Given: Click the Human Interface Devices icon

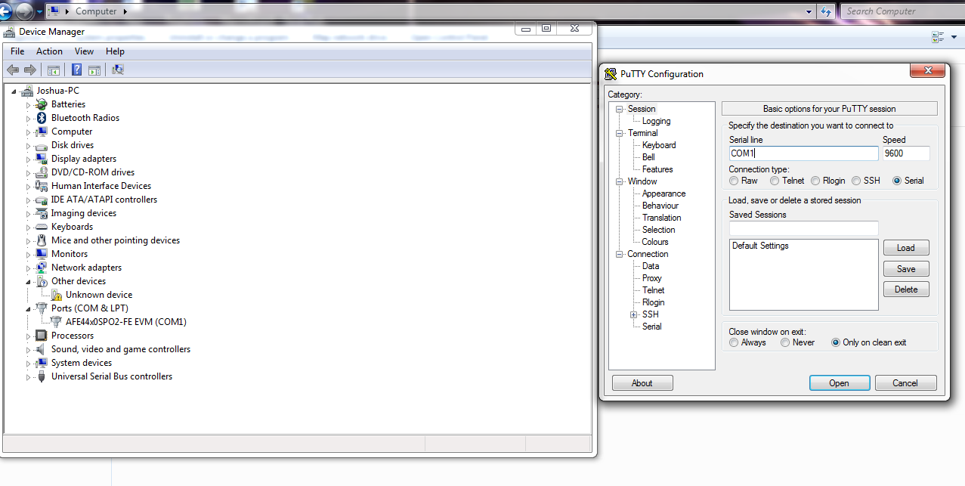Looking at the screenshot, I should [42, 186].
